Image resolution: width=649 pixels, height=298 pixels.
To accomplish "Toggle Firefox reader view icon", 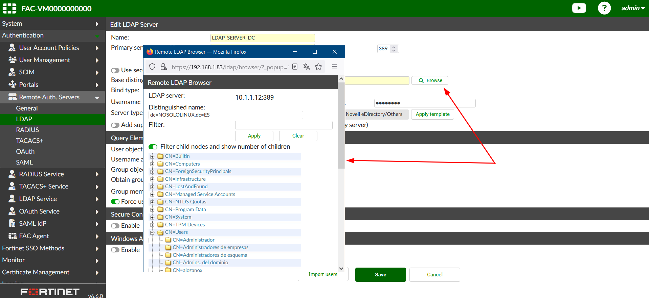I will coord(295,67).
